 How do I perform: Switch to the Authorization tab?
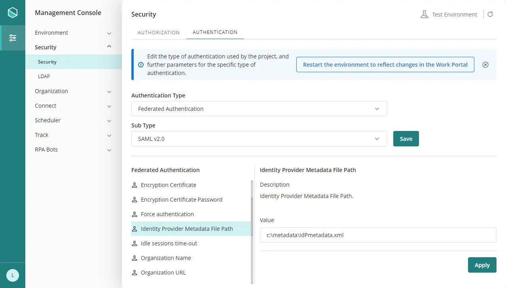point(159,32)
